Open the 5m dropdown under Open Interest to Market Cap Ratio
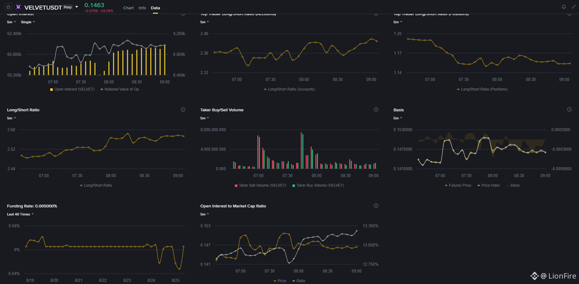The width and height of the screenshot is (579, 284). click(x=205, y=214)
